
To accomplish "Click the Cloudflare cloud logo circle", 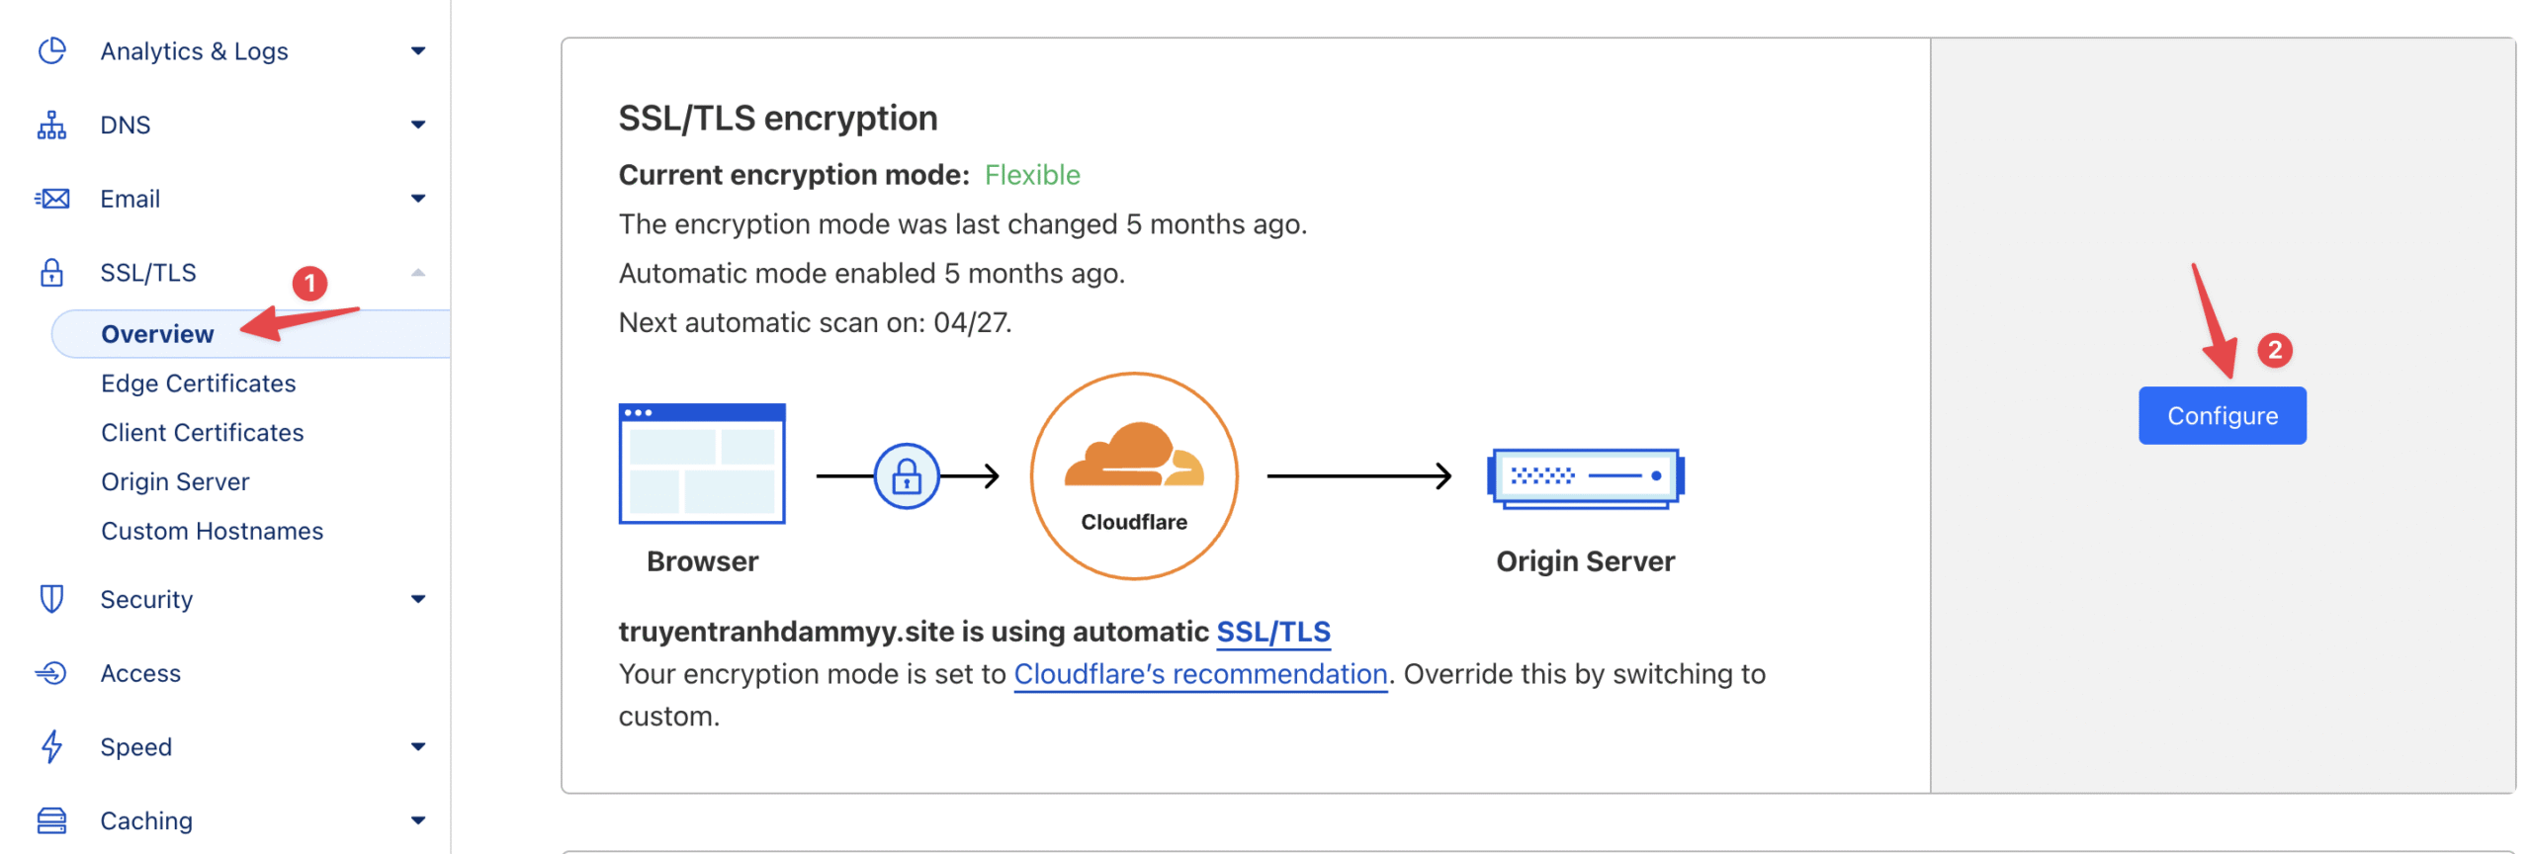I will click(1133, 475).
